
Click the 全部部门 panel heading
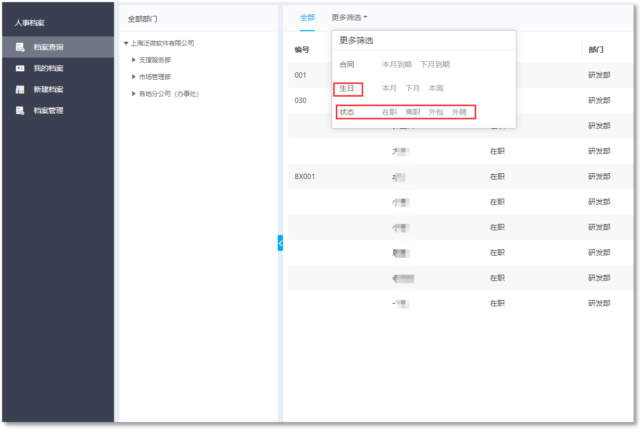click(143, 19)
